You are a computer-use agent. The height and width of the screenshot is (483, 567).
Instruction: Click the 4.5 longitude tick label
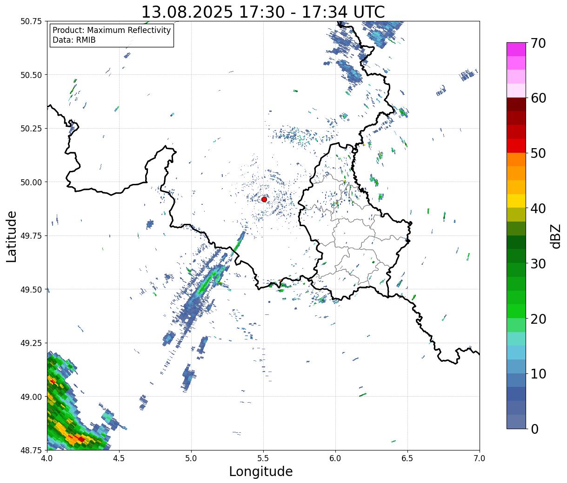[119, 458]
